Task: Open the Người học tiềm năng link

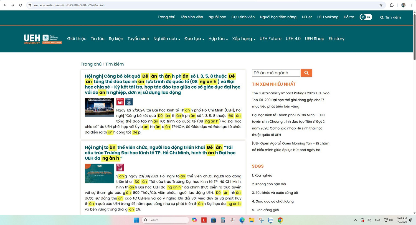Action: point(278,17)
